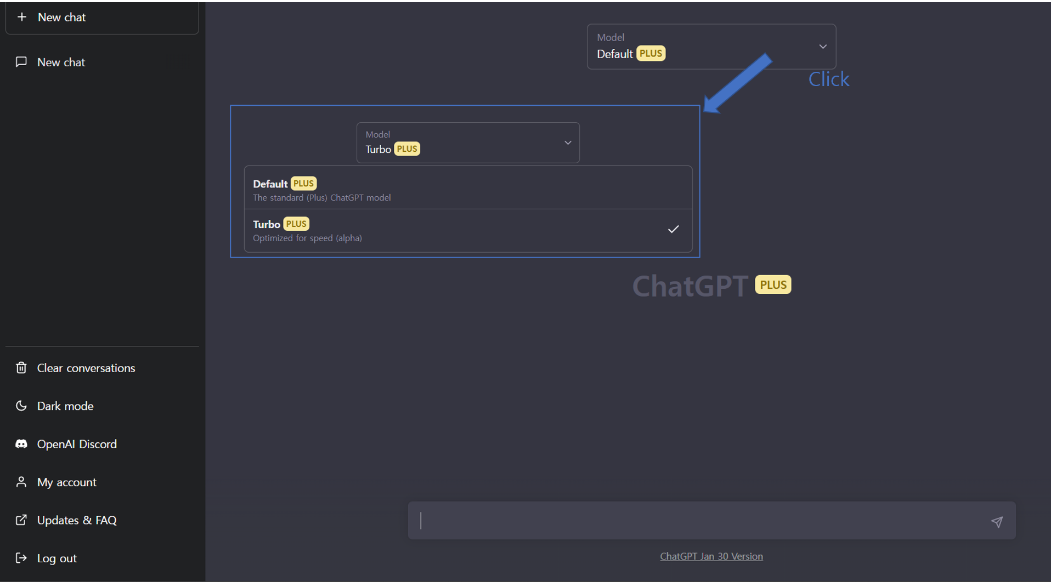The height and width of the screenshot is (582, 1051).
Task: Open the ChatGPT Jan 30 Version link
Action: (711, 556)
